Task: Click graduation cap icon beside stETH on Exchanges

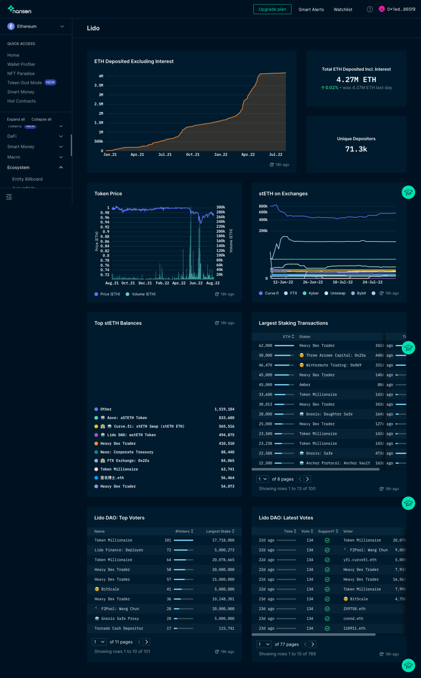Action: [408, 192]
